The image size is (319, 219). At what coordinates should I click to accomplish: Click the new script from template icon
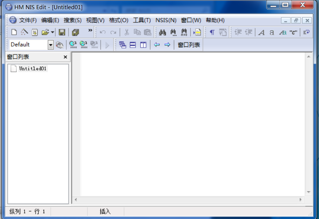(34, 32)
